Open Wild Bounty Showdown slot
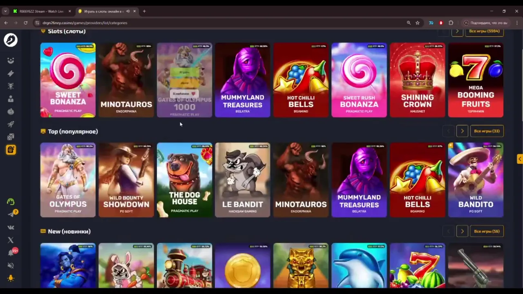 [x=126, y=180]
